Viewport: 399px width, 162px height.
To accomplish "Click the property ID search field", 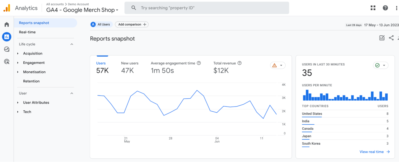I will tap(207, 8).
